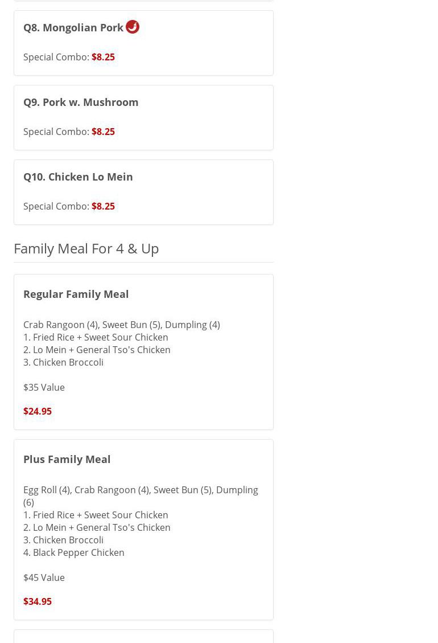
Task: Choose the $8.25 price for Pork w. Mushroom
Action: tap(103, 132)
